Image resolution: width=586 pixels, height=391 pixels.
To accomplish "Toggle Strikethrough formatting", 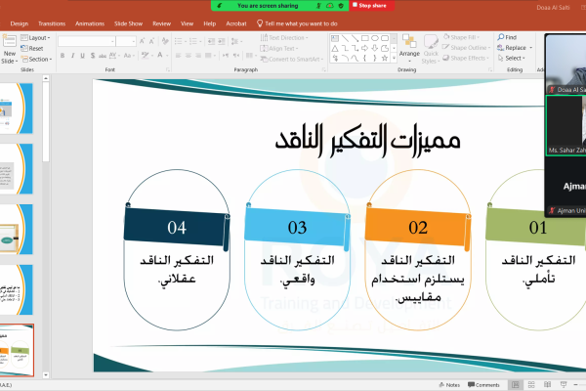I will pos(103,56).
